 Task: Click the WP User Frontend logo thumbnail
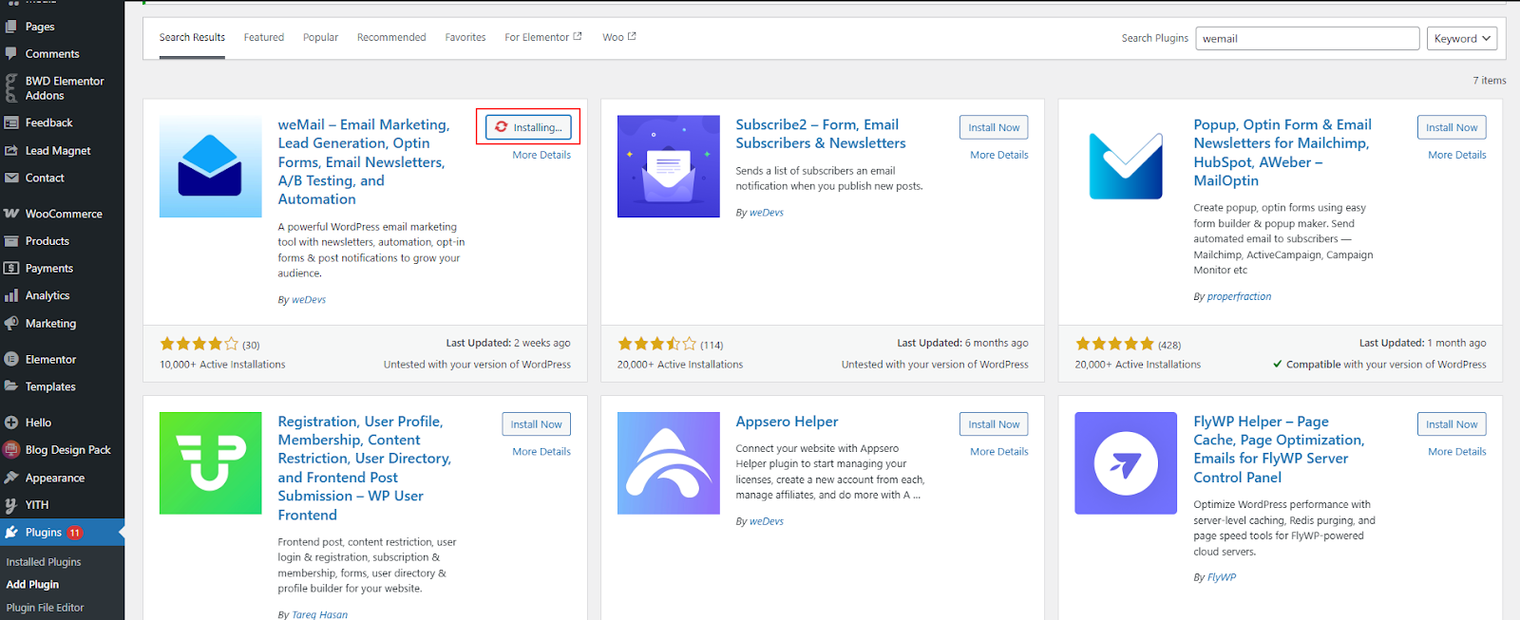tap(210, 462)
